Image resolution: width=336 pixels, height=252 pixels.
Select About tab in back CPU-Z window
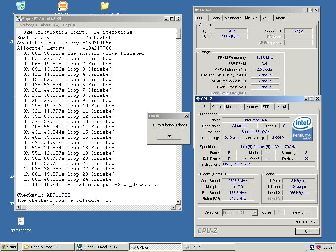point(280,18)
